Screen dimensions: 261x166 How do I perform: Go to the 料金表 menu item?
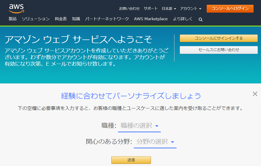[x=61, y=19]
